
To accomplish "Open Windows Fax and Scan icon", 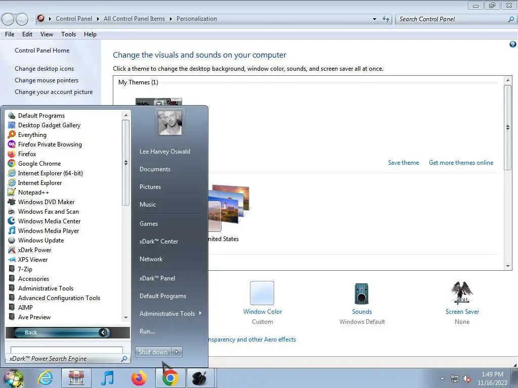I will coord(12,211).
